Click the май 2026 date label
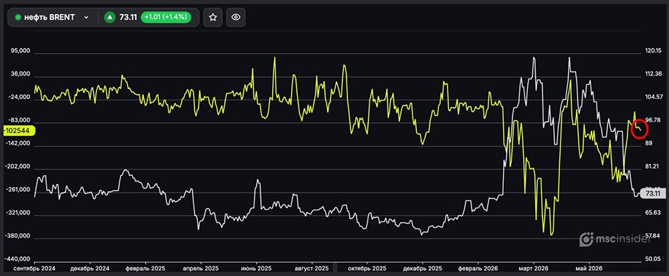 tap(589, 269)
